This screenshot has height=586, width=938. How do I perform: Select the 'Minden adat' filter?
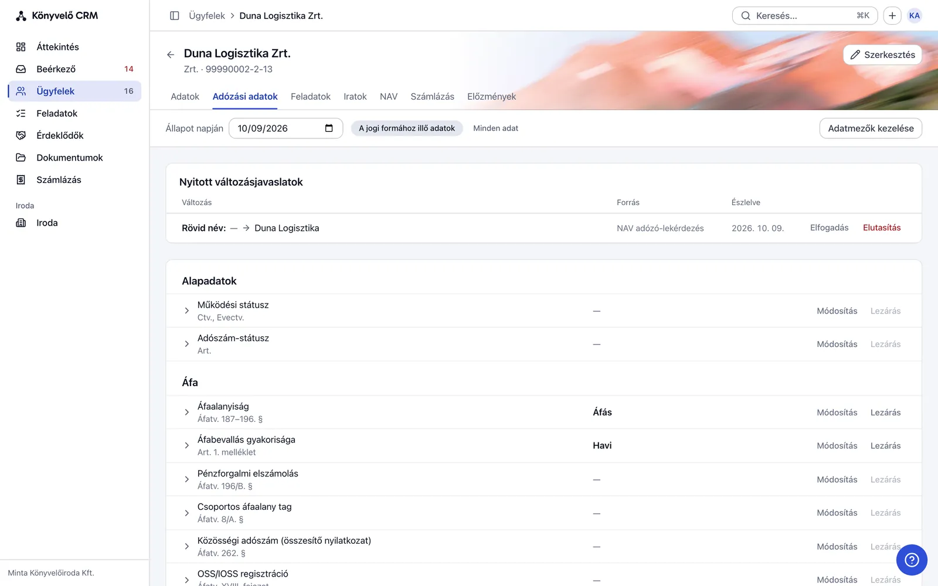pos(496,128)
